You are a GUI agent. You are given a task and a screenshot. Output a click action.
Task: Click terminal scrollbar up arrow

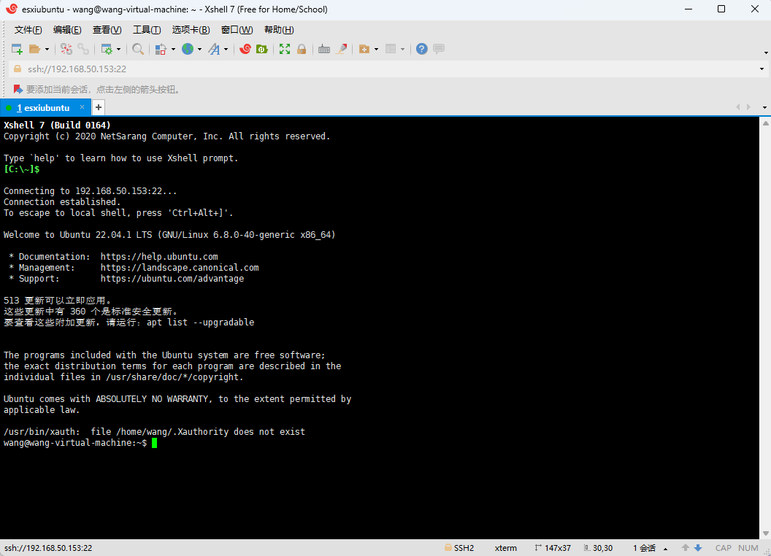766,123
